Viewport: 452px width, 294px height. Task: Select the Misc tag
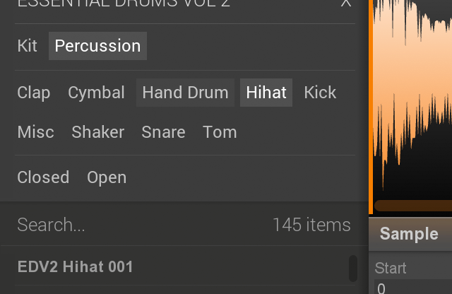[x=36, y=132]
